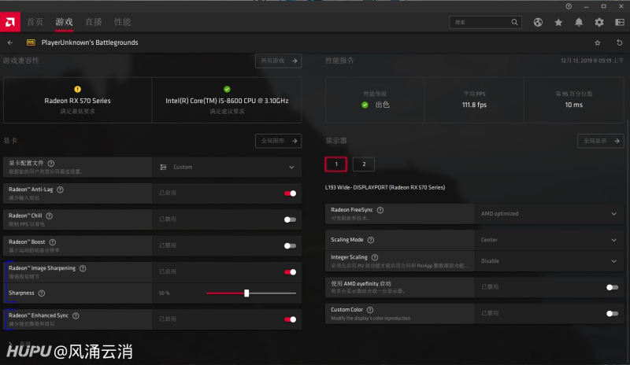Switch to the 直播 streaming tab
Viewport: 630px width, 365px height.
[94, 22]
